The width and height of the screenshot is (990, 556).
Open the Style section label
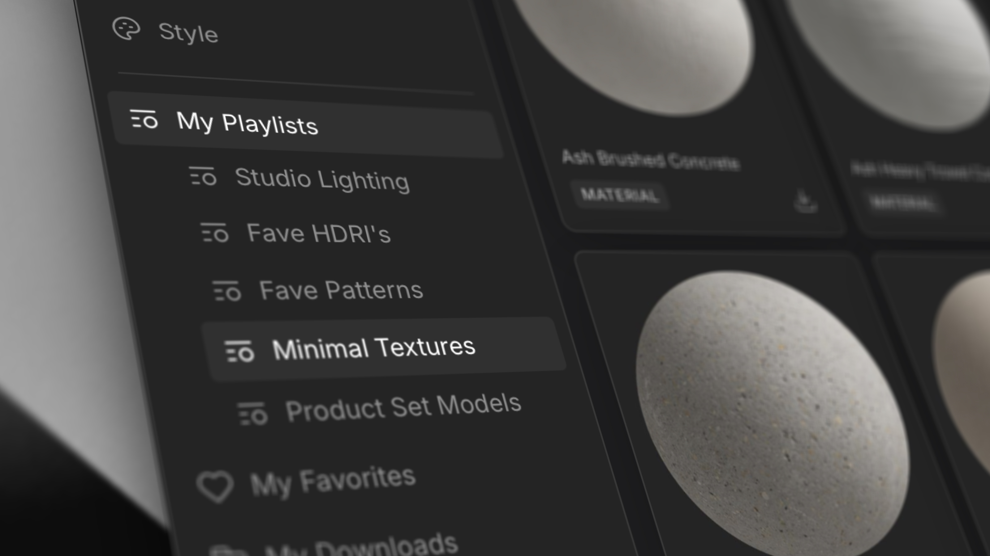[x=188, y=33]
